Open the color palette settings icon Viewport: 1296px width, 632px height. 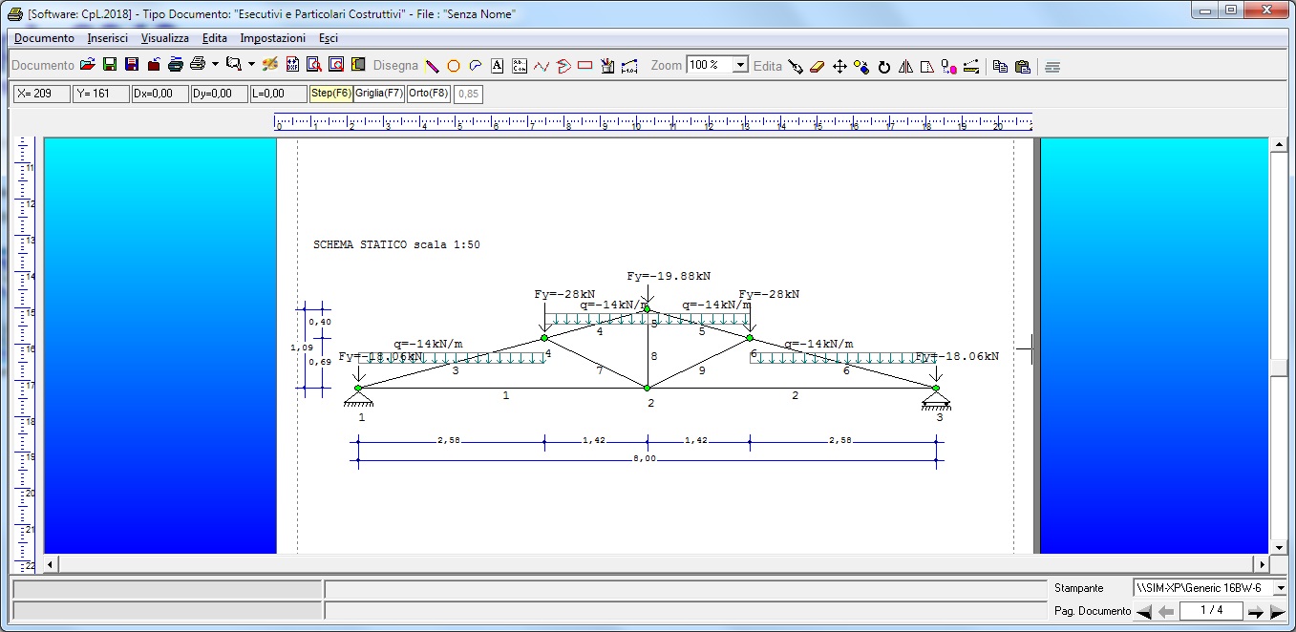tap(270, 66)
